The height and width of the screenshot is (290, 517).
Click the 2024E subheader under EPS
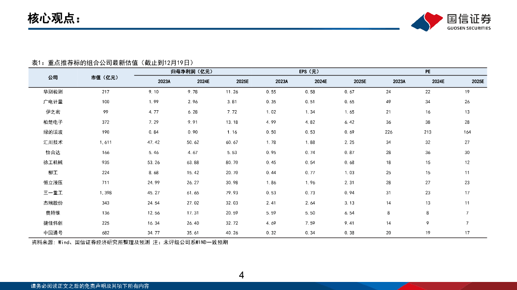pyautogui.click(x=321, y=82)
